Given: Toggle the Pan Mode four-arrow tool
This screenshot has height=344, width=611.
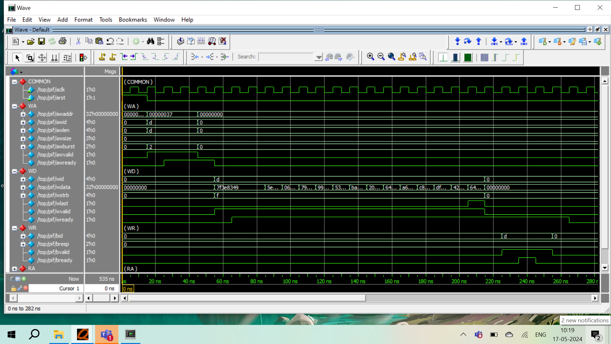Looking at the screenshot, I should 42,58.
